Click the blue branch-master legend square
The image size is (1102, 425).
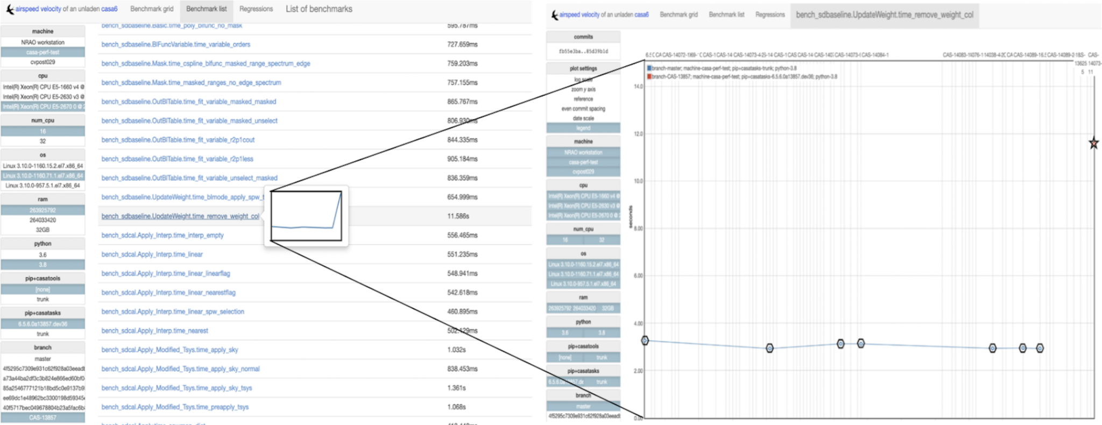tap(649, 68)
